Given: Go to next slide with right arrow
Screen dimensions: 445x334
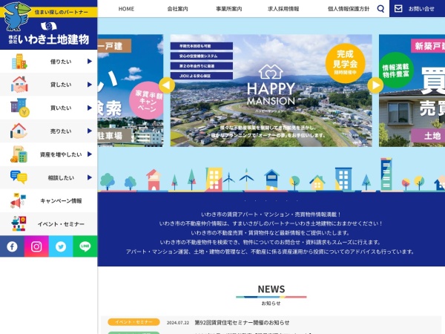Looking at the screenshot, I should pyautogui.click(x=375, y=85).
